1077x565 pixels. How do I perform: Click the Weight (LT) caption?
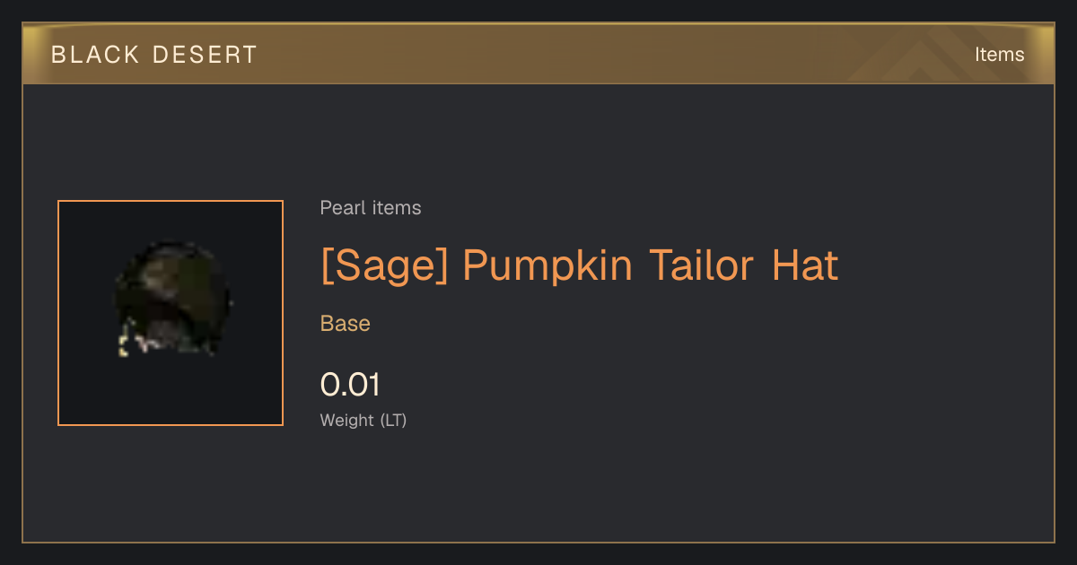point(363,420)
